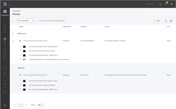Sort by TRIGGER column header
This screenshot has width=176, height=109.
(83, 27)
